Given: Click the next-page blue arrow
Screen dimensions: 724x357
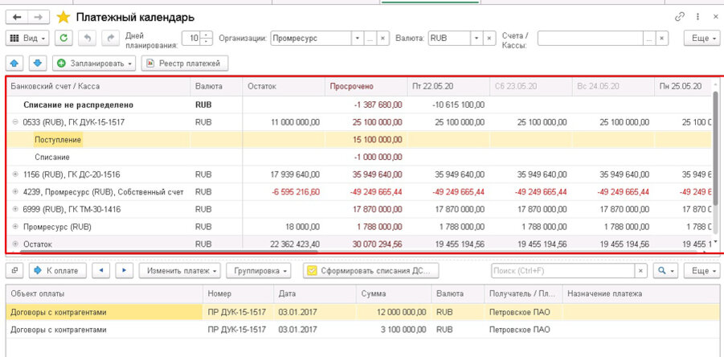Looking at the screenshot, I should 124,271.
